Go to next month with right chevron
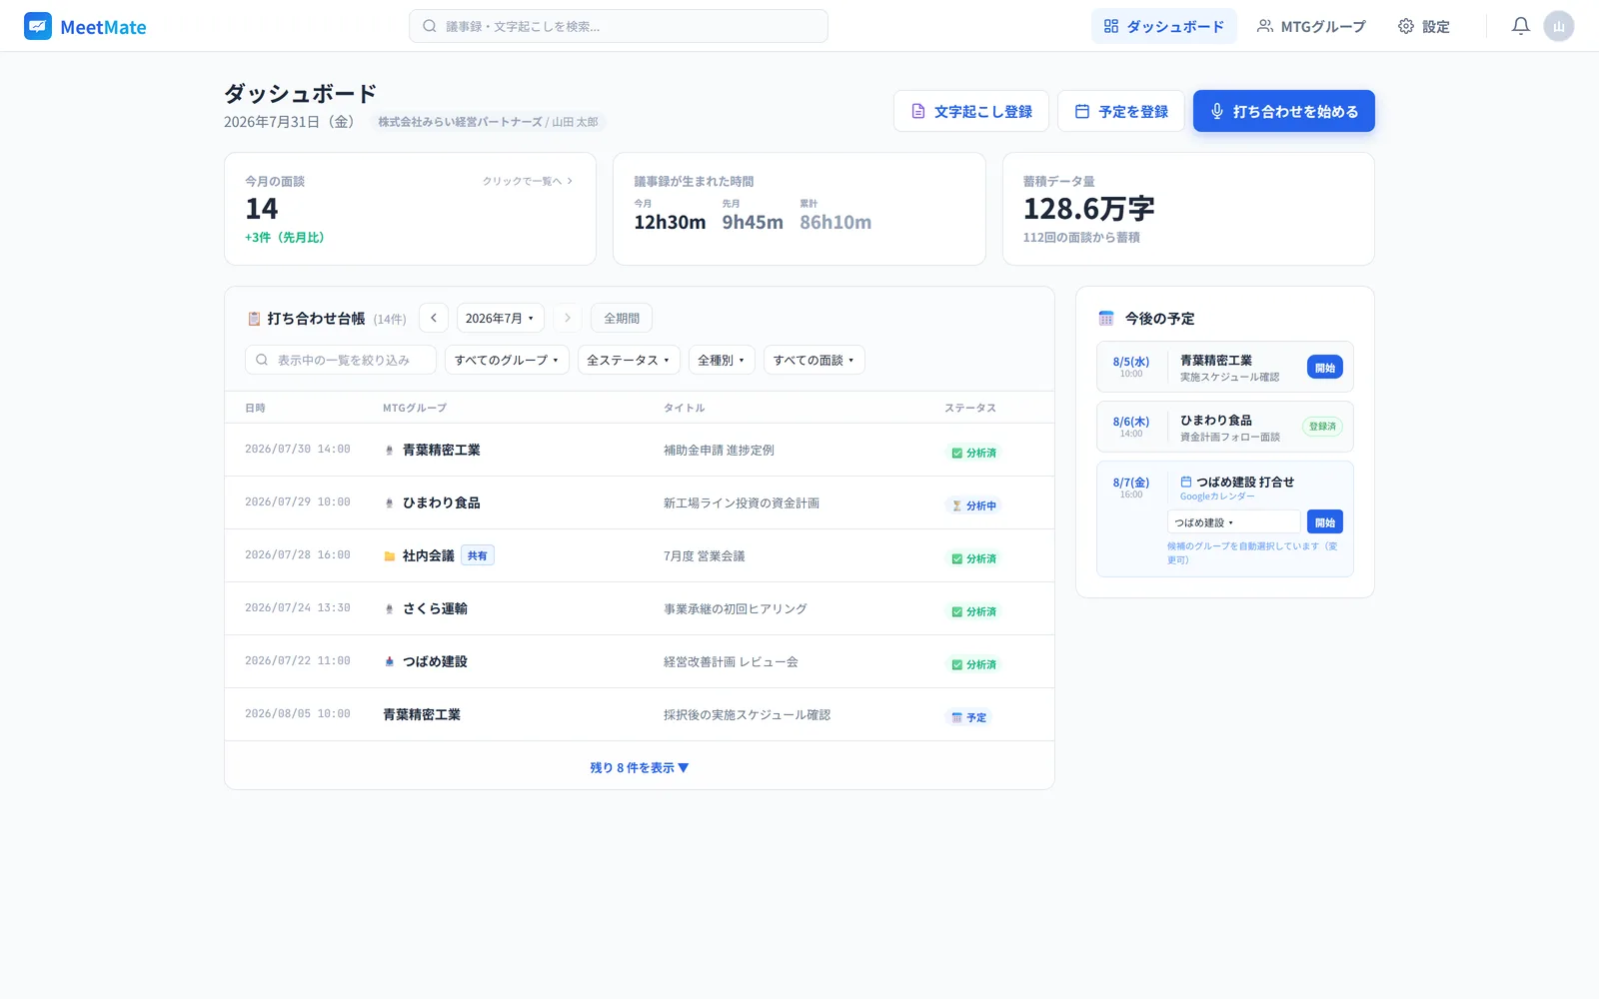Screen dimensions: 1599x999 (x=567, y=318)
